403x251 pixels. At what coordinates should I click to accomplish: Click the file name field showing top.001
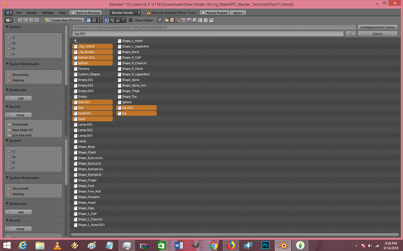click(x=208, y=34)
